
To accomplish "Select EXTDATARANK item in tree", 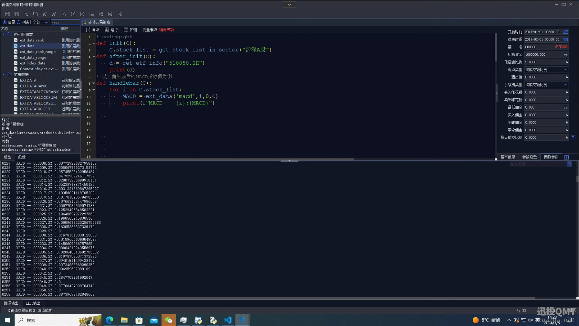I will [33, 86].
